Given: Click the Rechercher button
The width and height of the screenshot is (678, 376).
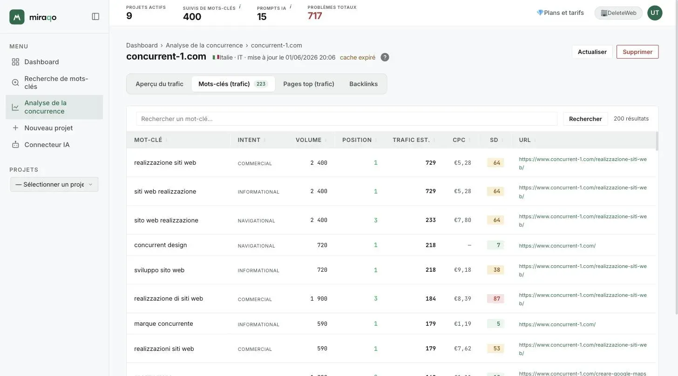Looking at the screenshot, I should 585,119.
